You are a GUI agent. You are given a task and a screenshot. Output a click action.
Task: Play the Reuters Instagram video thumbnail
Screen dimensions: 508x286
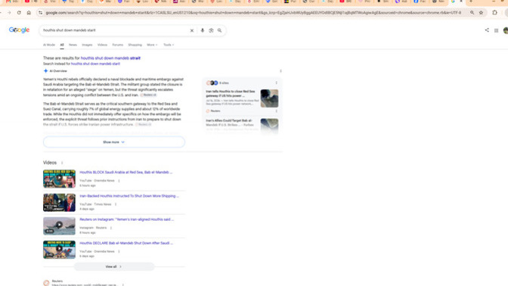59,226
